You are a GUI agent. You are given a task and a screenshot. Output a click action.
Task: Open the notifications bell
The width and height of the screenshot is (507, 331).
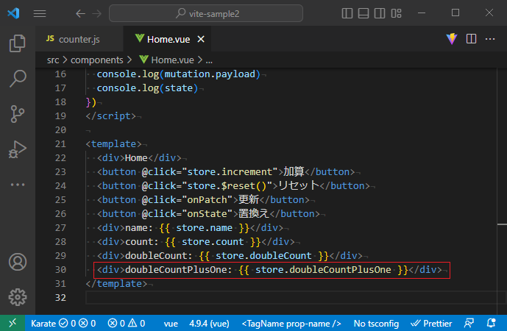pos(491,323)
